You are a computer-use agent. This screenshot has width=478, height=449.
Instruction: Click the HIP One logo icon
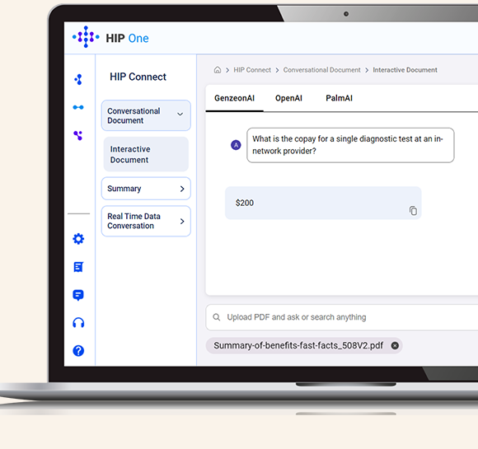(86, 37)
